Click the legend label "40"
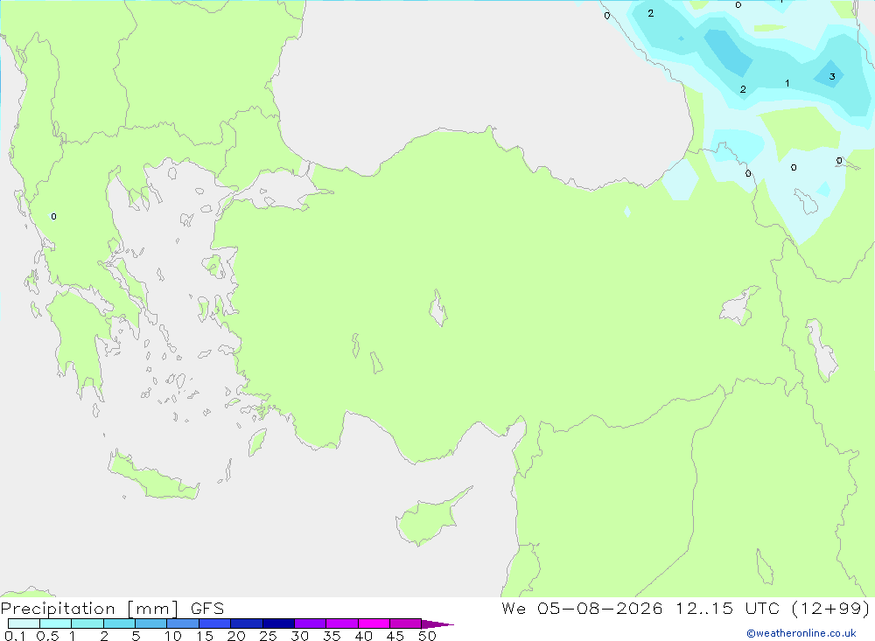Image resolution: width=875 pixels, height=641 pixels. [363, 636]
